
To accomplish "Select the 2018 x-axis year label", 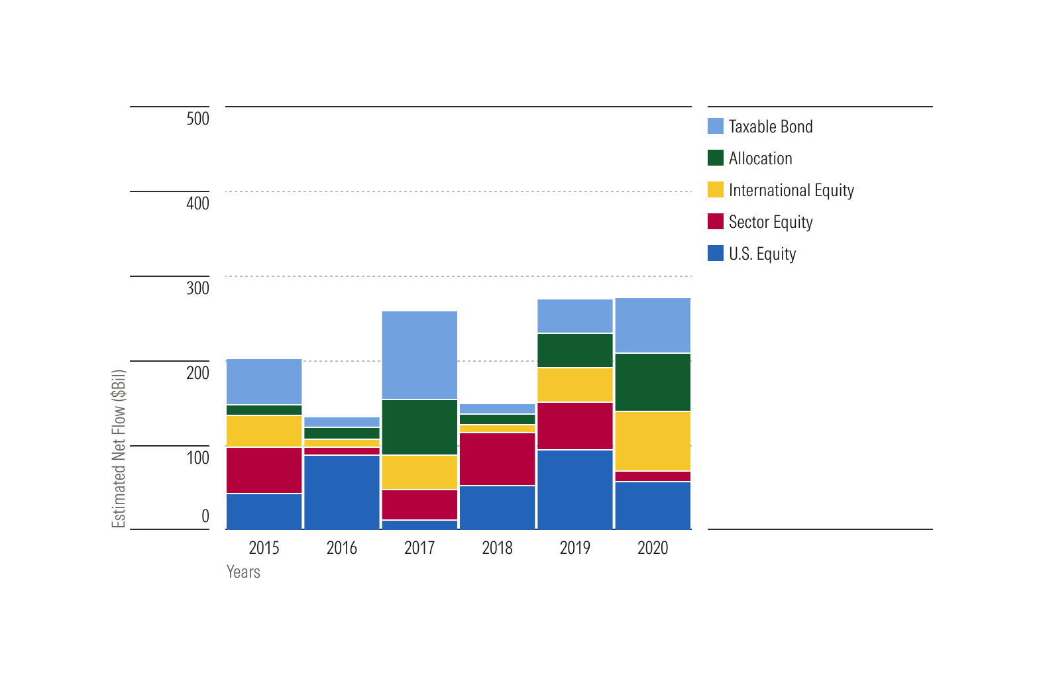I will 497,548.
